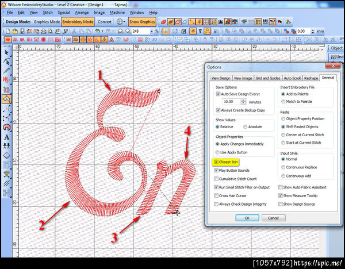Viewport: 345px width, 269px height.
Task: Create a new design file
Action: pyautogui.click(x=8, y=31)
